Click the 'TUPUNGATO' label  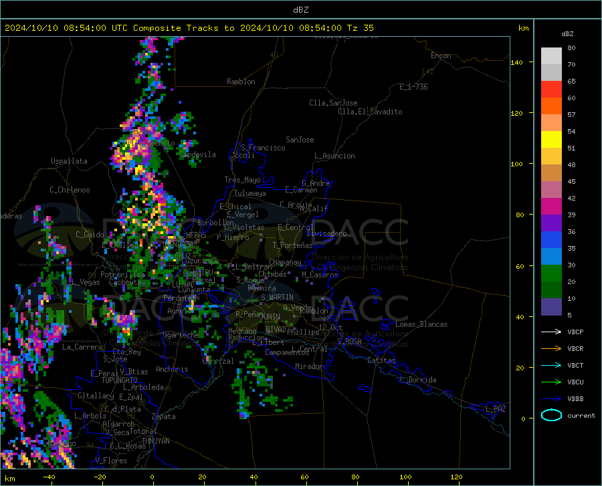coord(120,380)
